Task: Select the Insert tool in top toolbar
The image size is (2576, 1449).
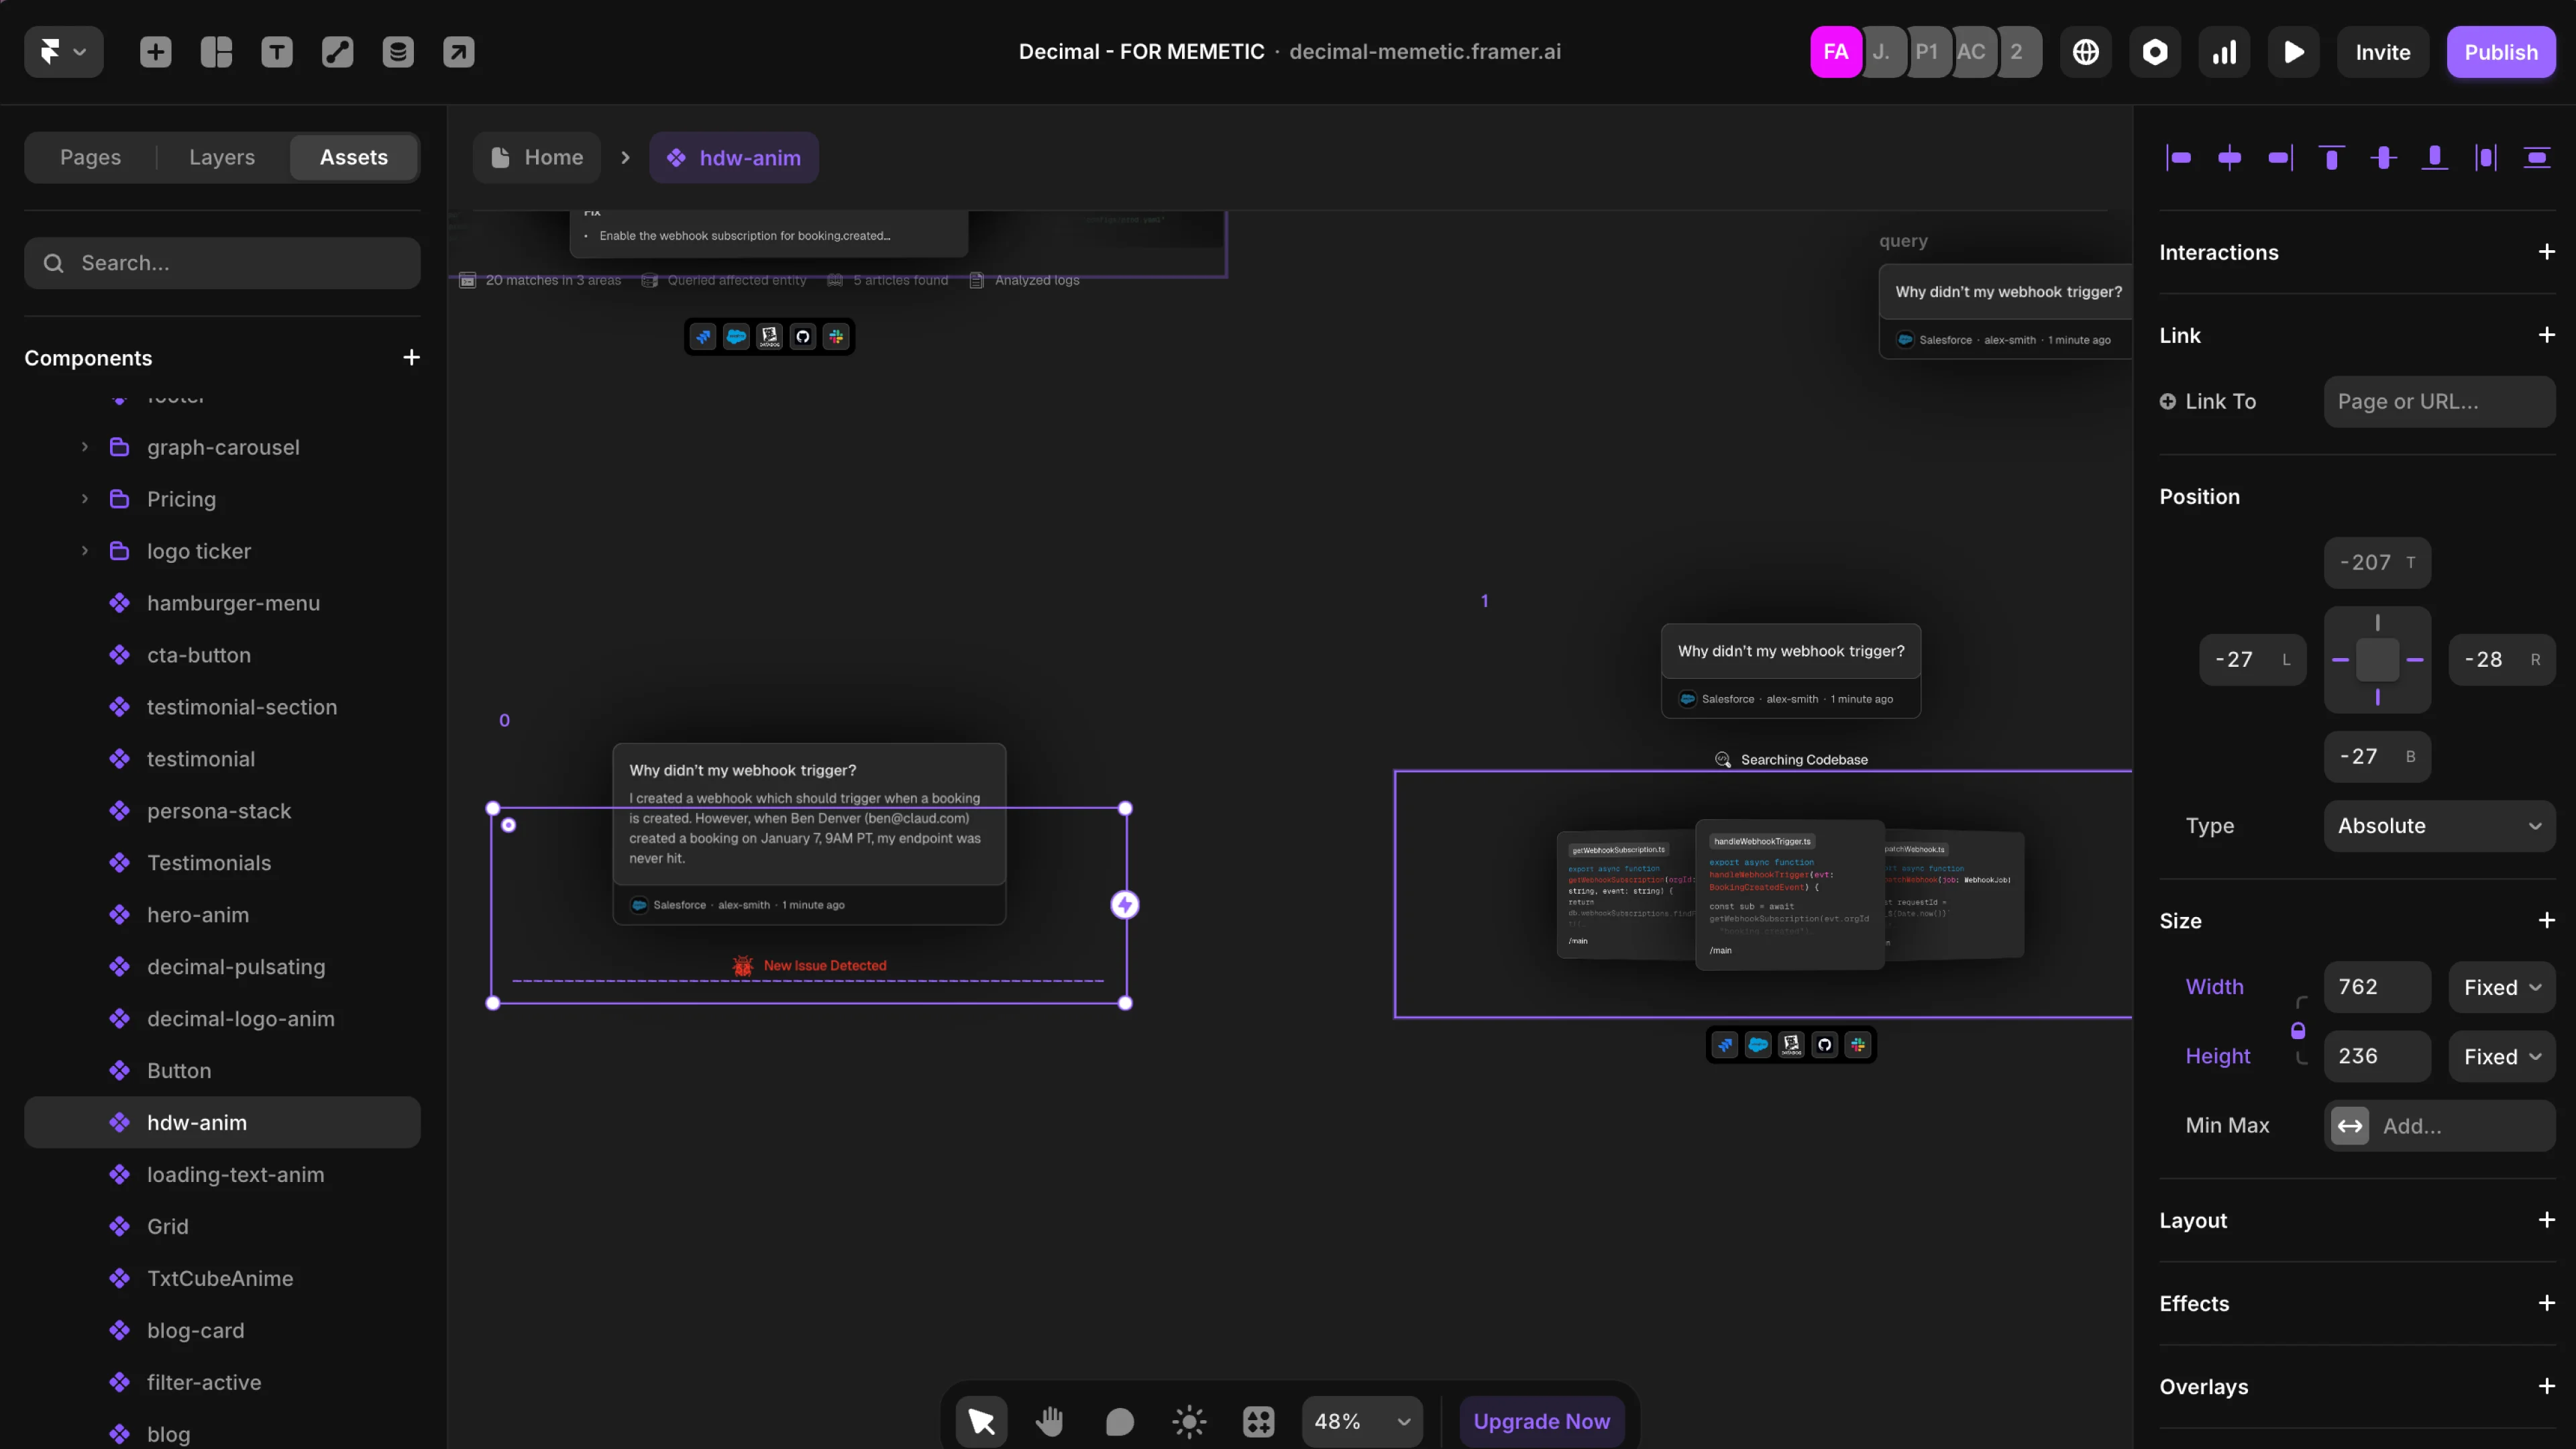Action: click(155, 51)
